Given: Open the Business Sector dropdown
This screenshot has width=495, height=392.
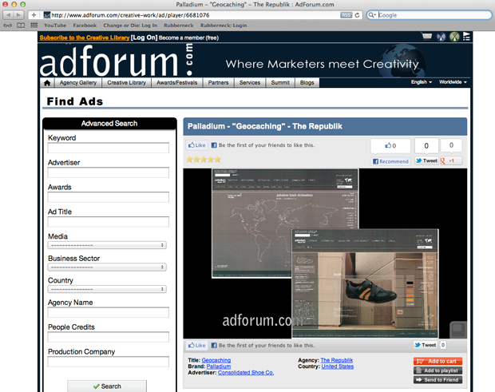Looking at the screenshot, I should [x=107, y=267].
